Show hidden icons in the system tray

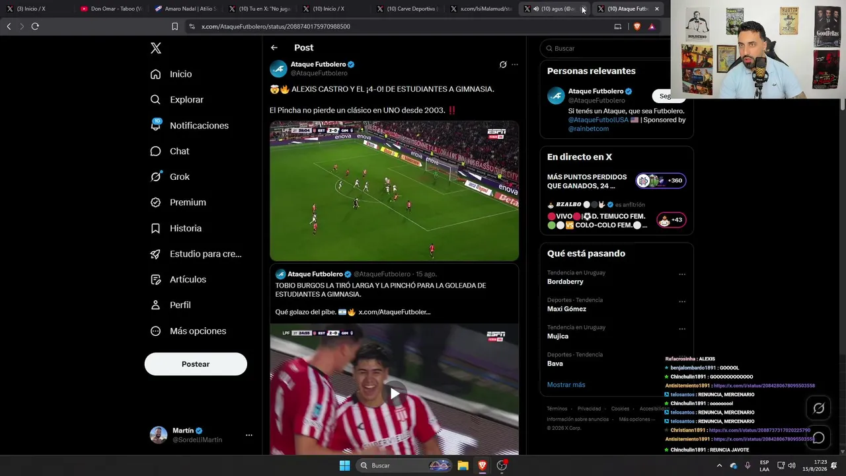pos(719,465)
